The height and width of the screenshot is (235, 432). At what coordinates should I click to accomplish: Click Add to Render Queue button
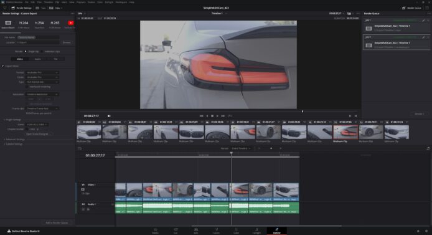[x=57, y=223]
